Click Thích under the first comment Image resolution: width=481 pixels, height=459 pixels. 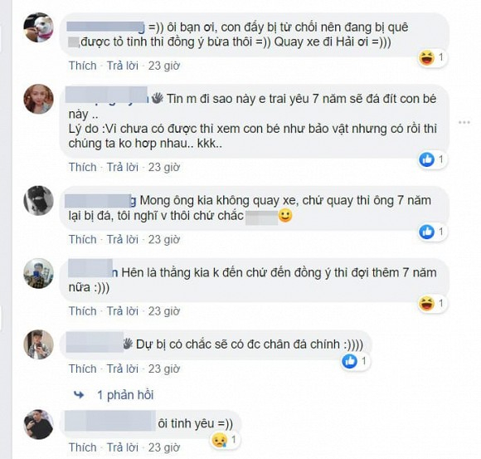[x=83, y=66]
